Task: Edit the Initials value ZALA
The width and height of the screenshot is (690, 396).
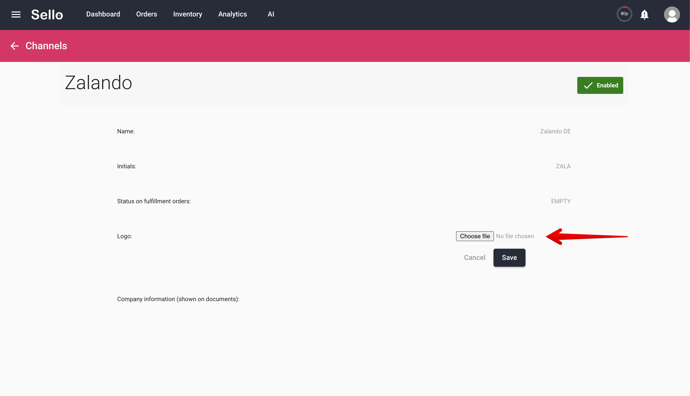Action: [x=563, y=166]
